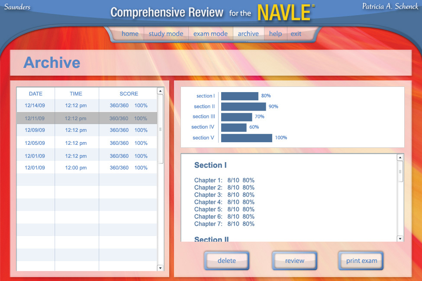Select the highlighted 12/11/09 exam date
Image resolution: width=422 pixels, height=281 pixels.
(35, 118)
